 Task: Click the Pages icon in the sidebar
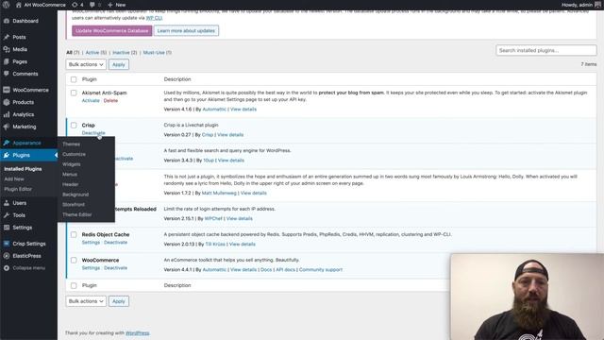click(x=7, y=61)
